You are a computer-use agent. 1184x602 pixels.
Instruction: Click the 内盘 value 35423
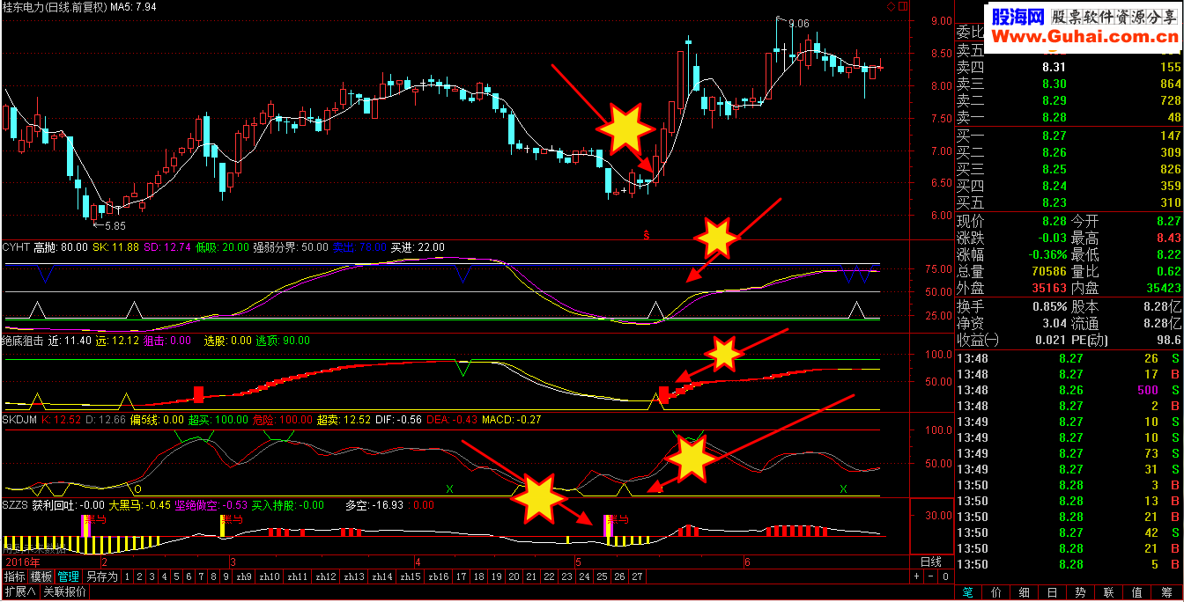pyautogui.click(x=1163, y=288)
